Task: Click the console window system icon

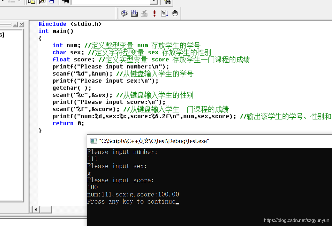Action: [x=94, y=141]
